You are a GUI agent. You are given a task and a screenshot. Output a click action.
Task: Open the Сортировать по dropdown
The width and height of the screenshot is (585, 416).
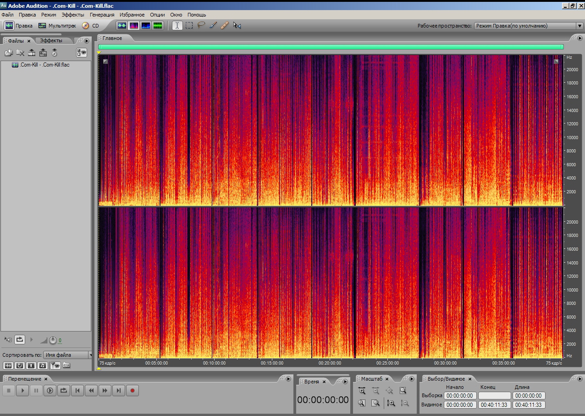pos(67,355)
